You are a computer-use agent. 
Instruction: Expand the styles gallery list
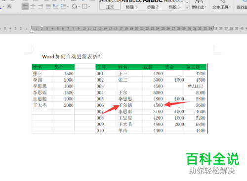click(x=187, y=7)
